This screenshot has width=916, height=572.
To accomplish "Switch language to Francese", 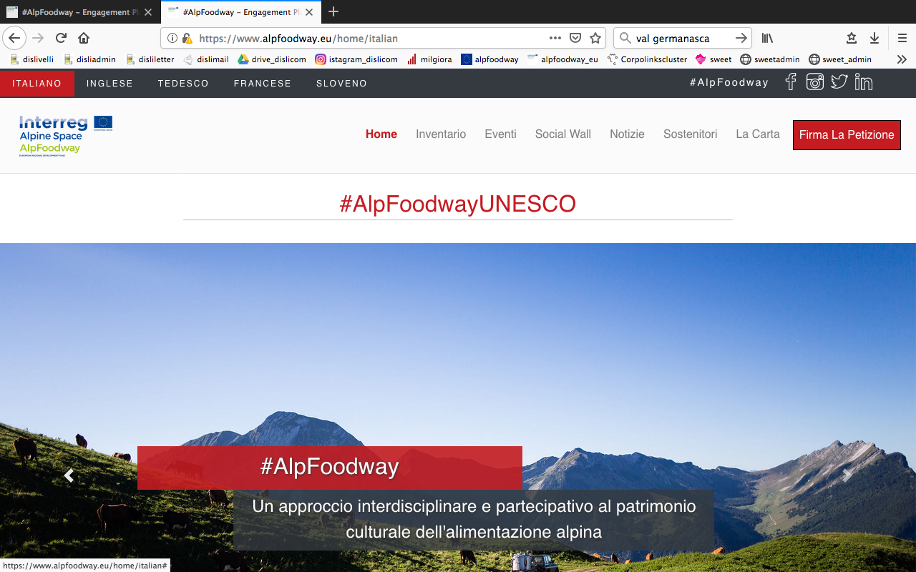I will (x=263, y=83).
